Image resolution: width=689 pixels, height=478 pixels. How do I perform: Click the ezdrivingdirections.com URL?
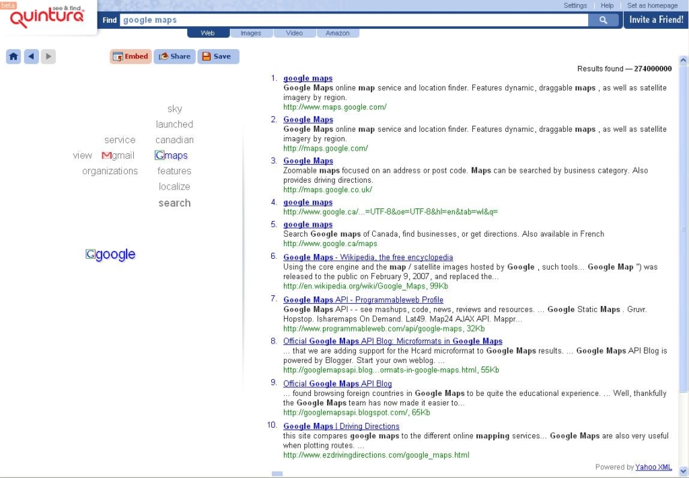point(376,455)
